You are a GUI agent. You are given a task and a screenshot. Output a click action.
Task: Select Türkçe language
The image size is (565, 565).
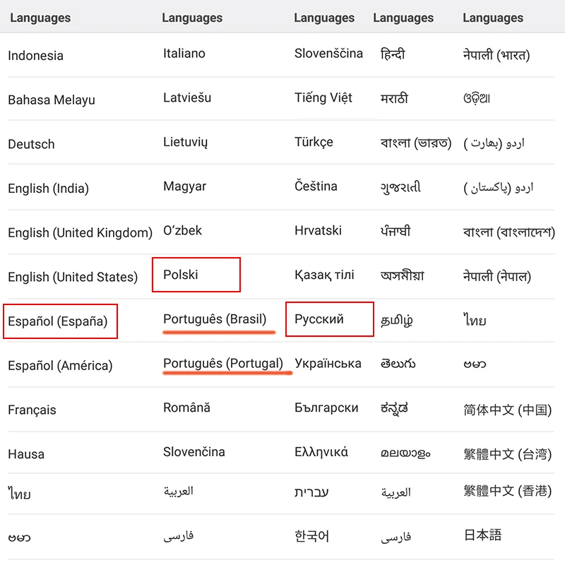[314, 142]
